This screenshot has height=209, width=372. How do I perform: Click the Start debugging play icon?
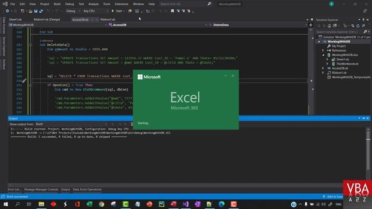[x=113, y=11]
